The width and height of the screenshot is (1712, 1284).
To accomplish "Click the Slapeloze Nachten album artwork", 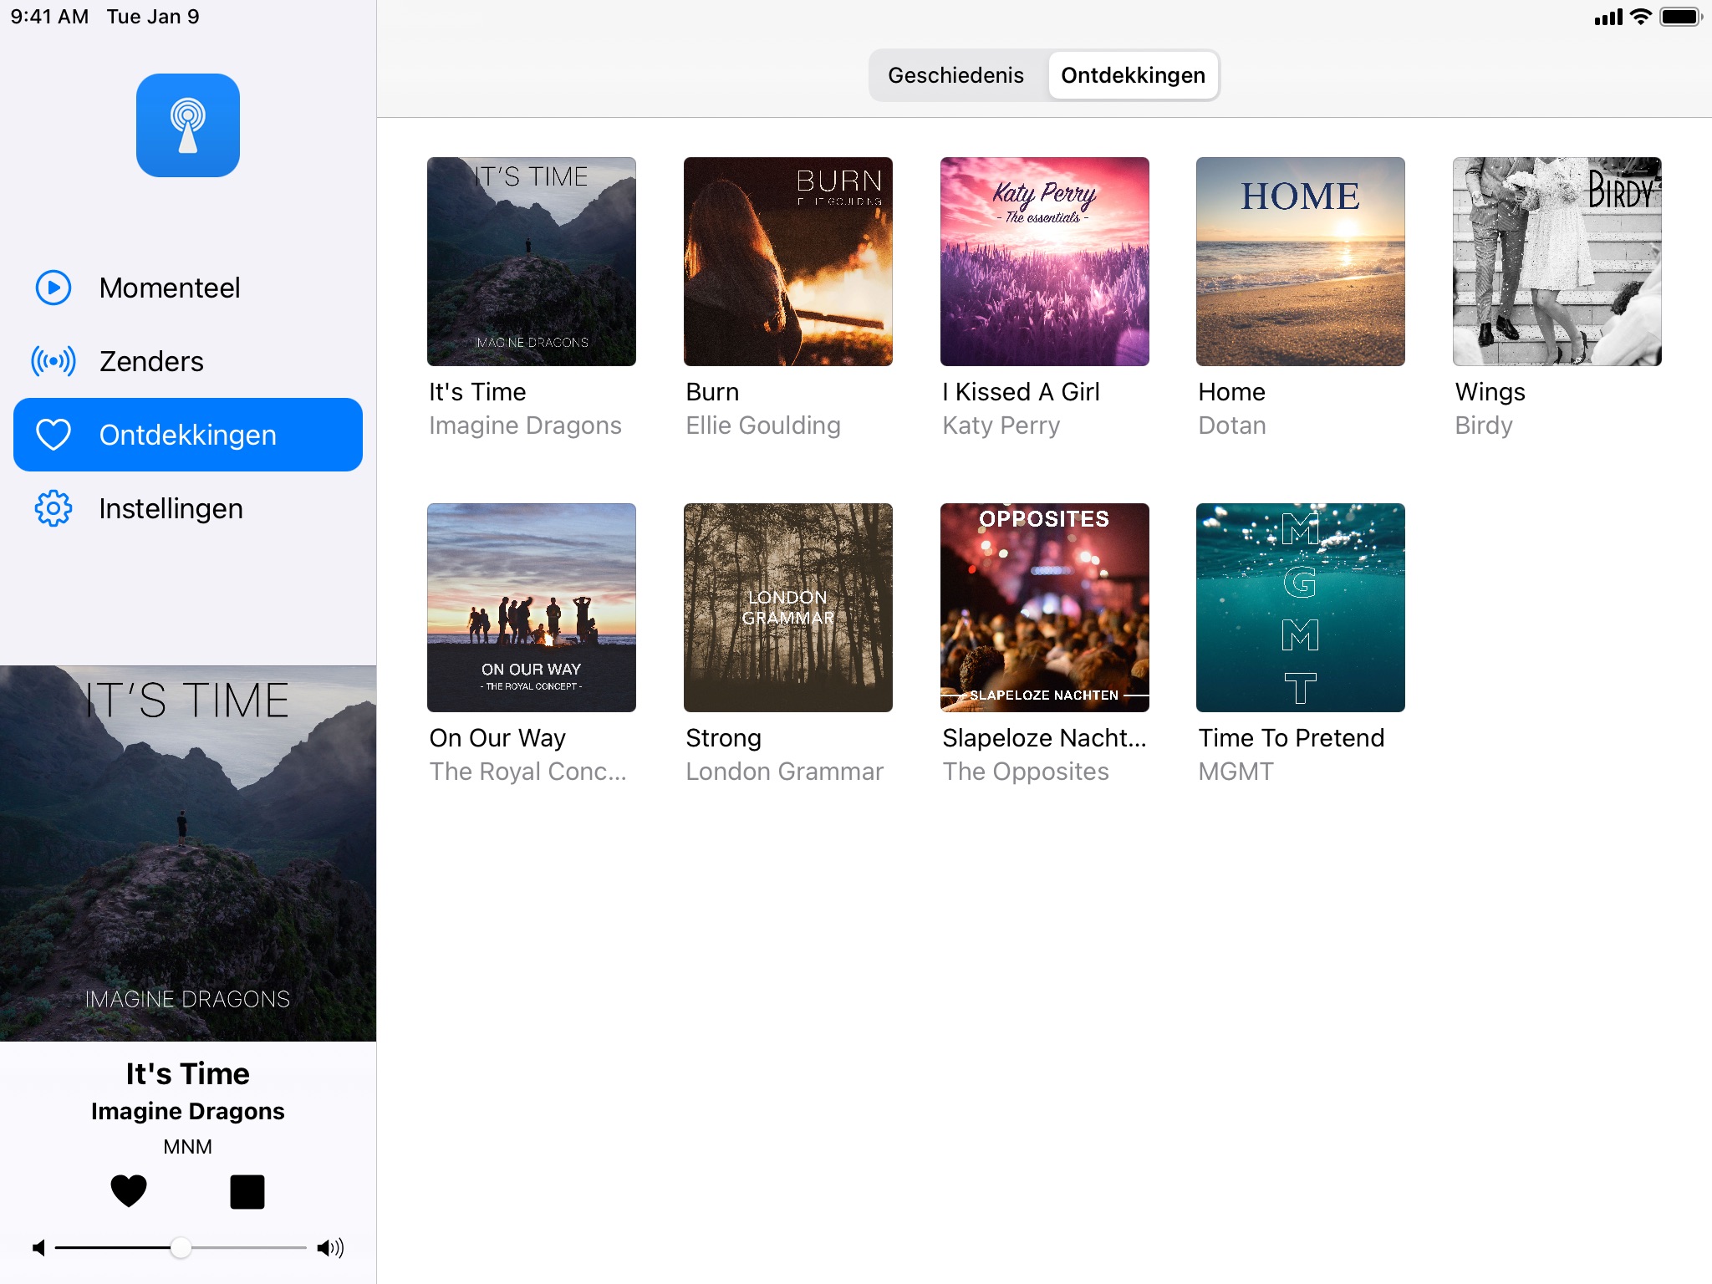I will [x=1043, y=605].
